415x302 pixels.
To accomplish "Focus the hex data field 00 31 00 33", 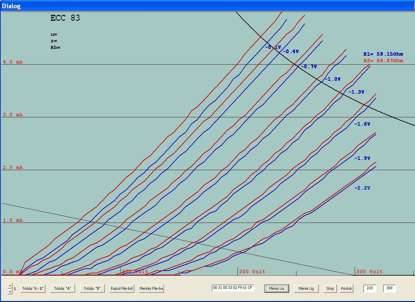I will 233,288.
